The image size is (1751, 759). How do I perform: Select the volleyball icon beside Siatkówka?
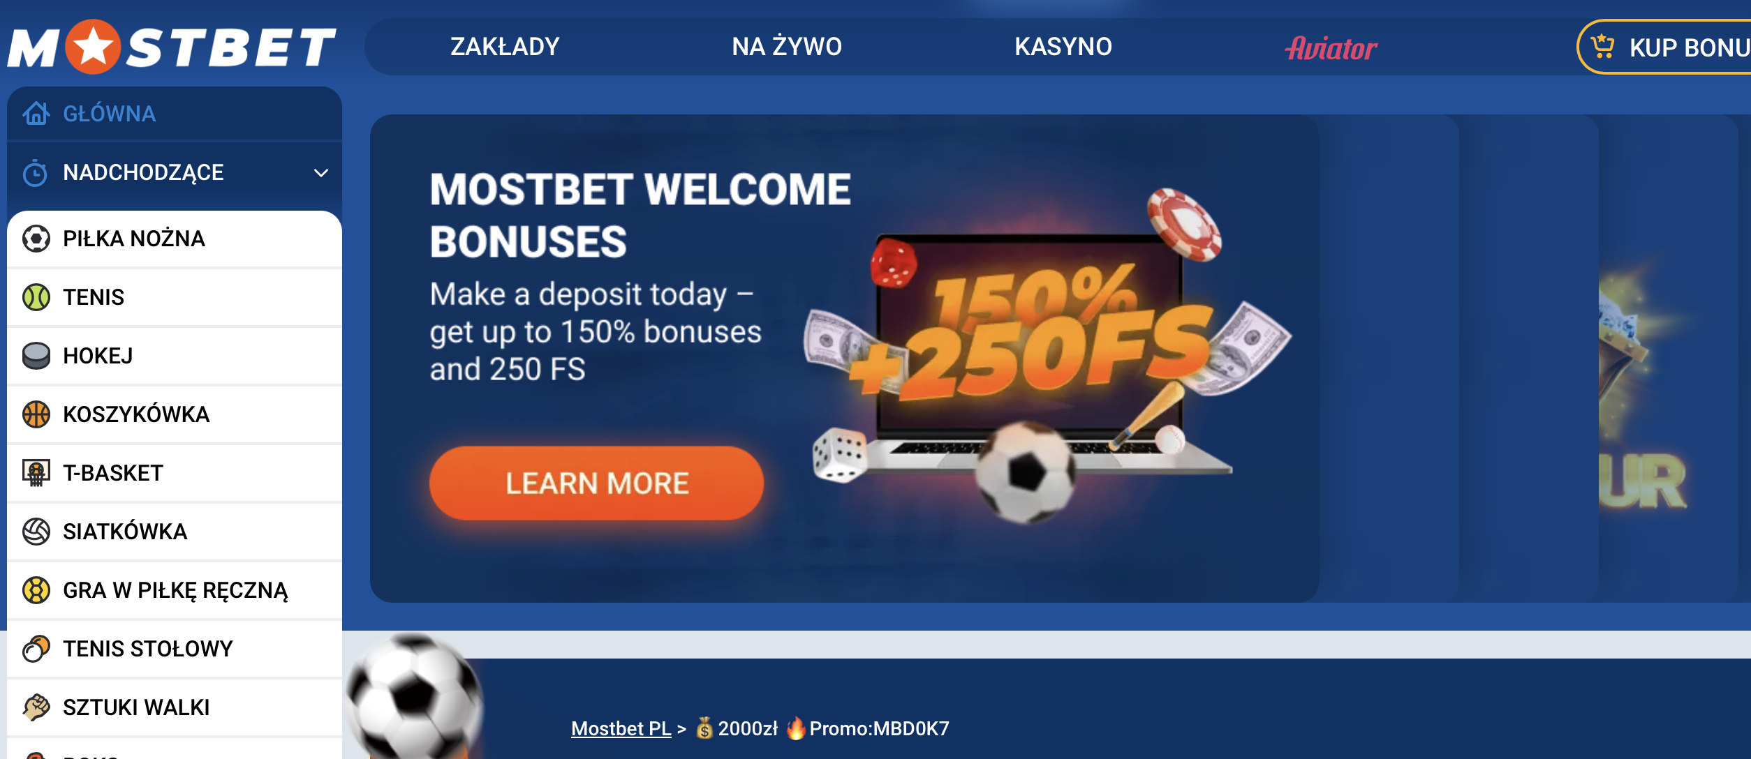click(36, 532)
